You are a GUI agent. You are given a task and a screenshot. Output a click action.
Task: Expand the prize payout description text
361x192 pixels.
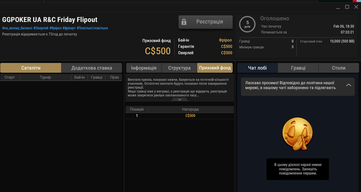(179, 99)
